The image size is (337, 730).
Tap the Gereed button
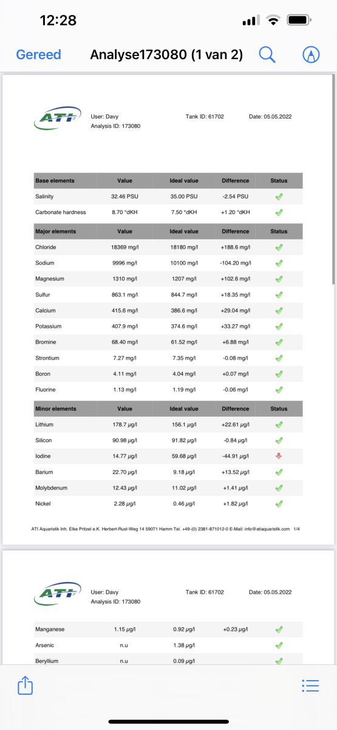click(39, 54)
